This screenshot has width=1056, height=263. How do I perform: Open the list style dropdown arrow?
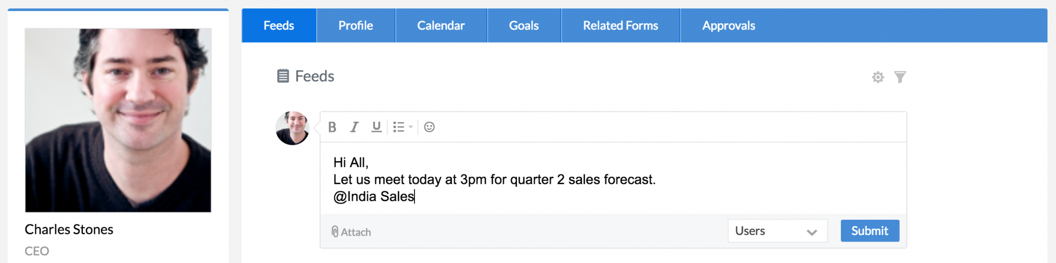point(411,127)
